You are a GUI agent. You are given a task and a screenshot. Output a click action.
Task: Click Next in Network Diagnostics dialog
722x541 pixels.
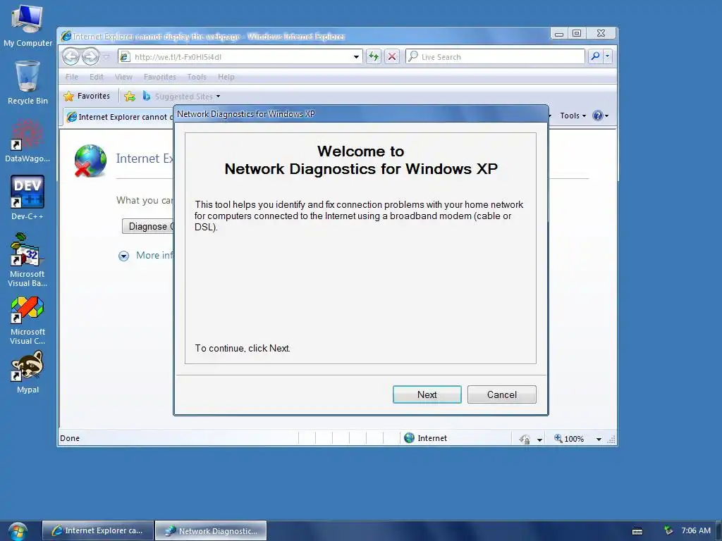[427, 394]
